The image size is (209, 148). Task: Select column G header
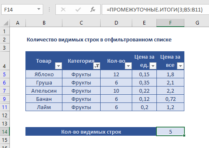pos(197,23)
